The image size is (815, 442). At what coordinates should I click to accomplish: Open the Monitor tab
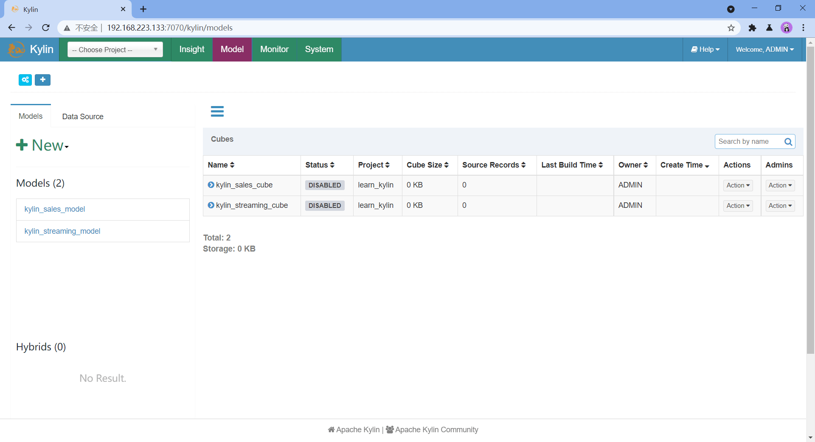(274, 50)
